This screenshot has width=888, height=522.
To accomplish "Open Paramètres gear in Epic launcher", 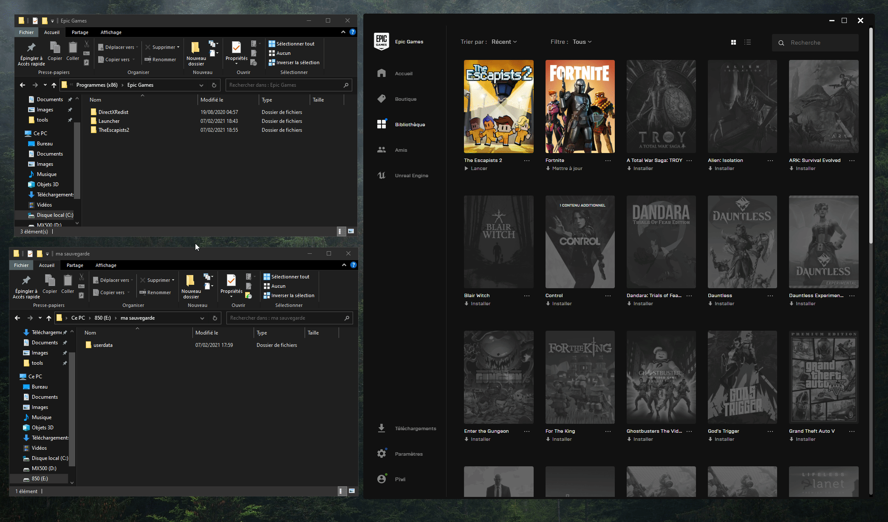I will pos(382,454).
